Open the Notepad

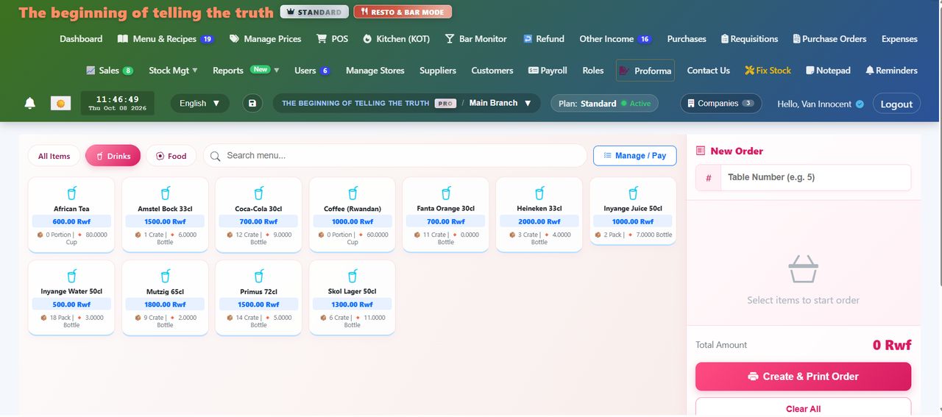coord(828,71)
